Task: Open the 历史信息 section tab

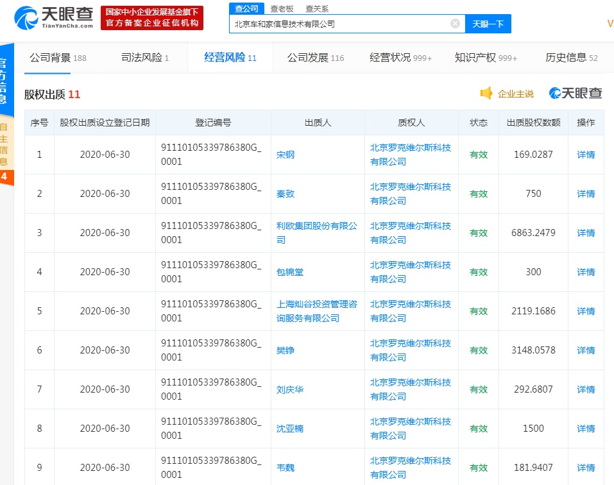Action: click(571, 58)
